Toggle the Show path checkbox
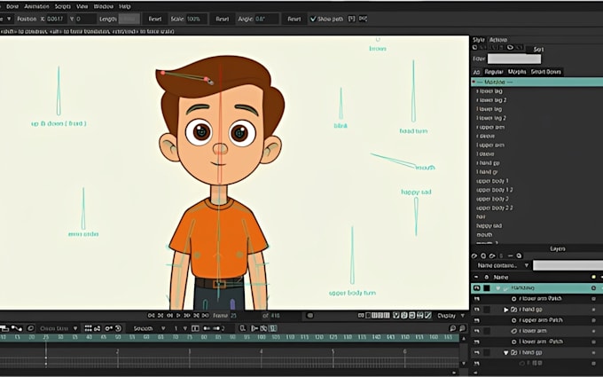Image resolution: width=603 pixels, height=377 pixels. pos(313,19)
